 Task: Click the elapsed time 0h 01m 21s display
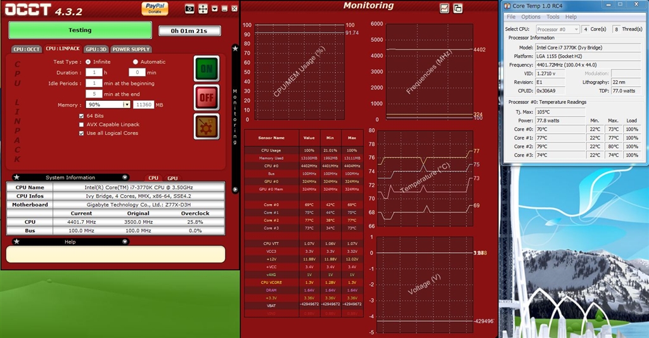(190, 31)
